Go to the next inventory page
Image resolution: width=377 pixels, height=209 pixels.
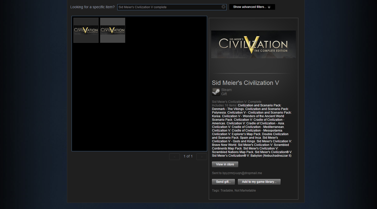pos(202,156)
